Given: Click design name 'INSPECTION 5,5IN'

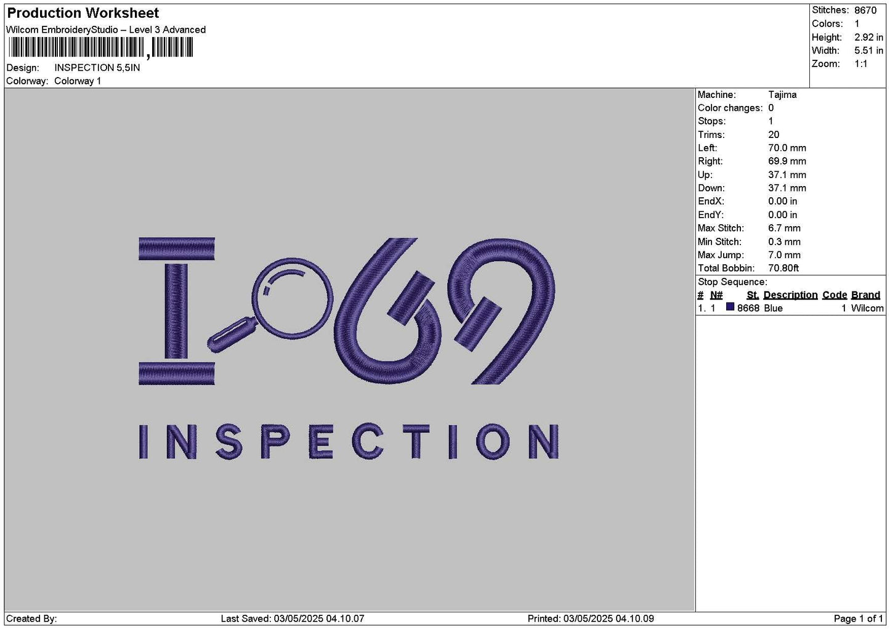Looking at the screenshot, I should [97, 68].
